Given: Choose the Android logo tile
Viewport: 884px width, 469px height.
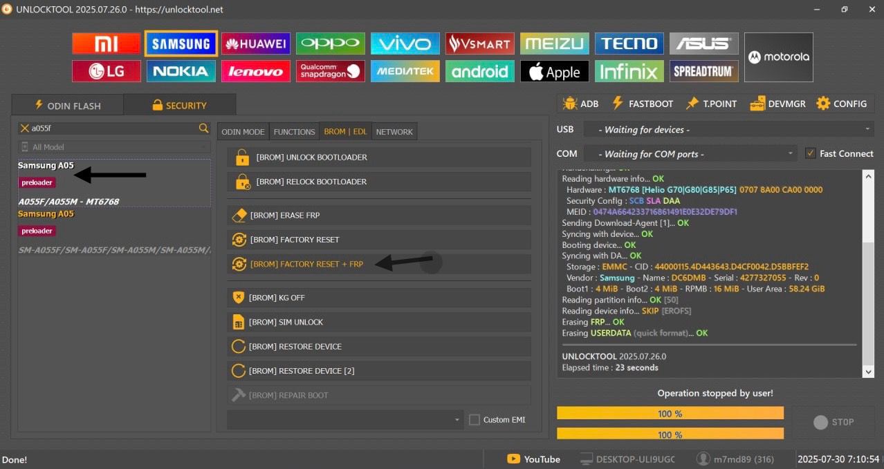Looking at the screenshot, I should pyautogui.click(x=480, y=71).
